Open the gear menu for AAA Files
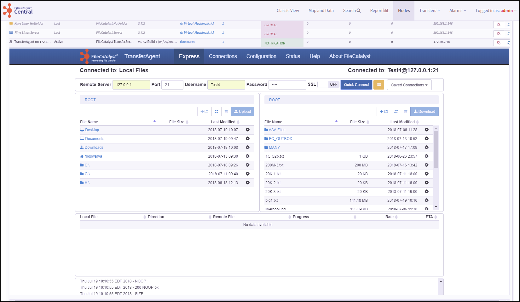 click(427, 130)
